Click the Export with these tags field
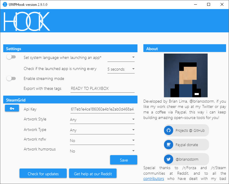This screenshot has height=184, width=229. 102,89
